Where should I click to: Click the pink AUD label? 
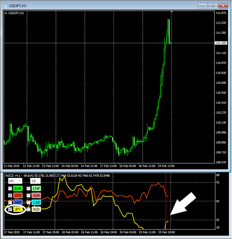click(36, 195)
